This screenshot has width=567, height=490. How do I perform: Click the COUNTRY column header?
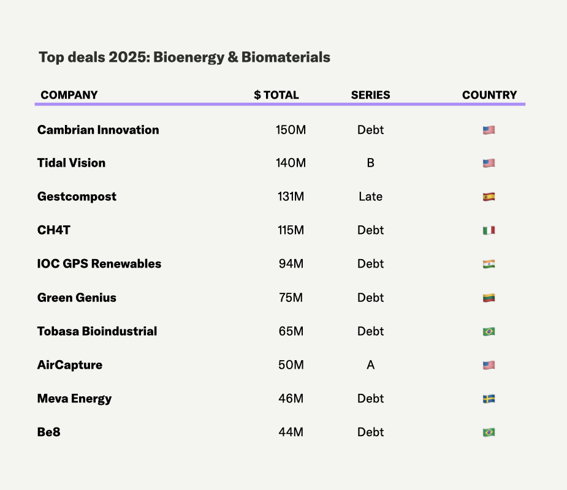pyautogui.click(x=489, y=95)
